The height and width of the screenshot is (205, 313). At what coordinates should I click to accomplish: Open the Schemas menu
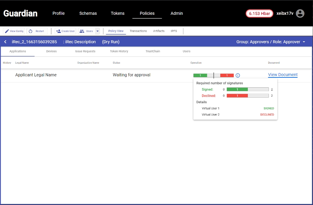click(x=88, y=13)
